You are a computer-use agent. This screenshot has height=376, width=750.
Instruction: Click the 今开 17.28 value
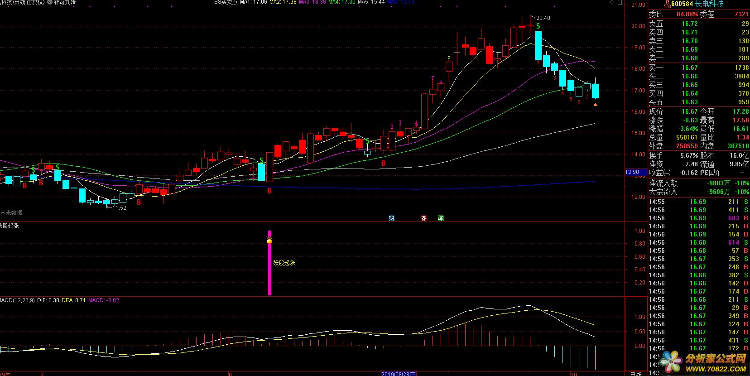tap(741, 111)
